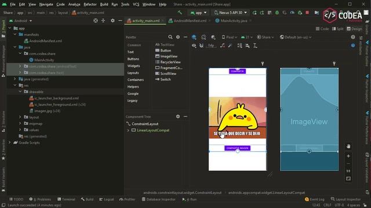Screen dimensions: 371x208
Task: Switch to Split view mode
Action: 337,29
